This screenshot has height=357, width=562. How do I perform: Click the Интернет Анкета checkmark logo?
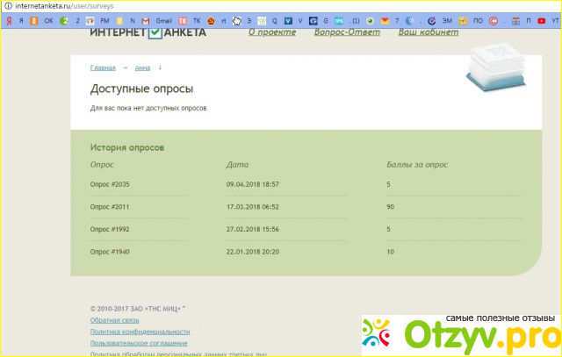tap(155, 32)
